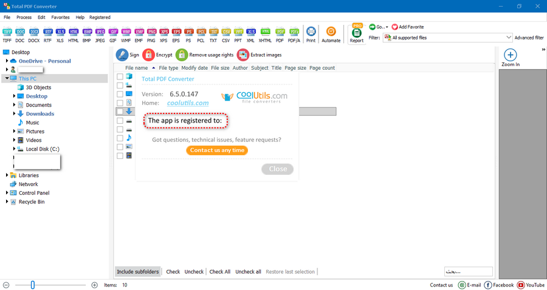Convert to TXT icon

213,32
